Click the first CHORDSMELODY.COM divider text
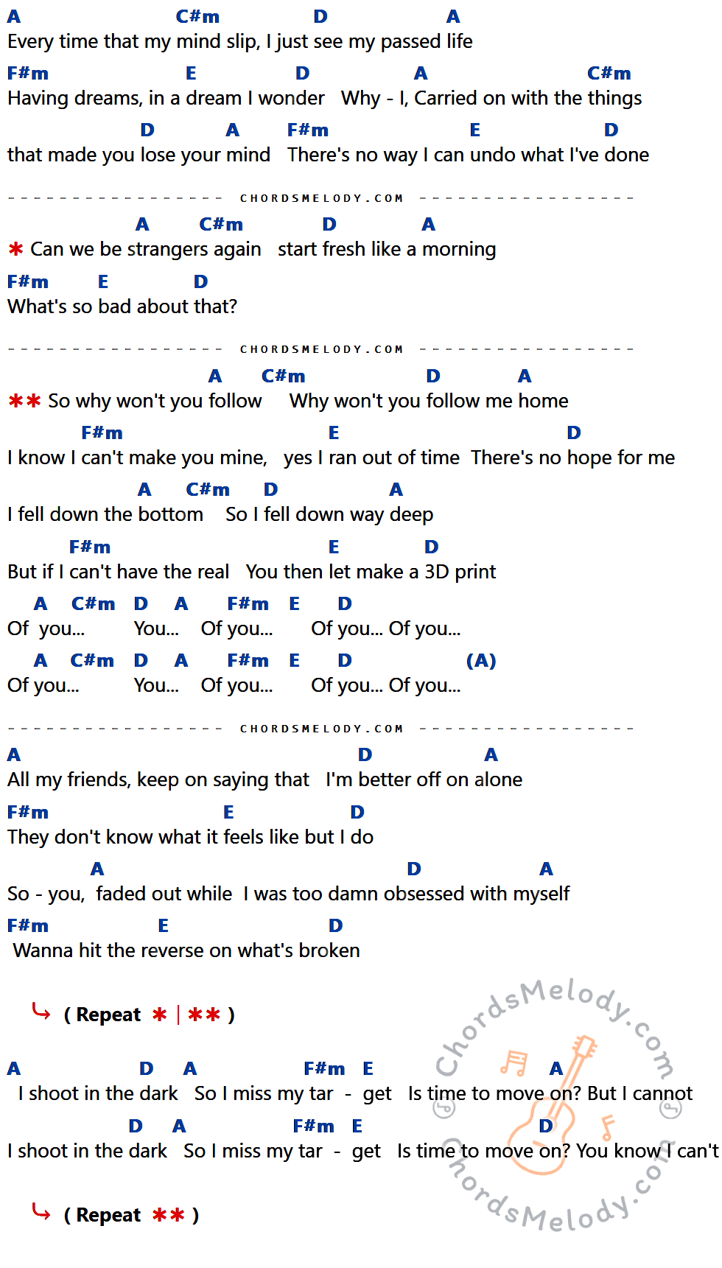The image size is (722, 1268). [322, 198]
